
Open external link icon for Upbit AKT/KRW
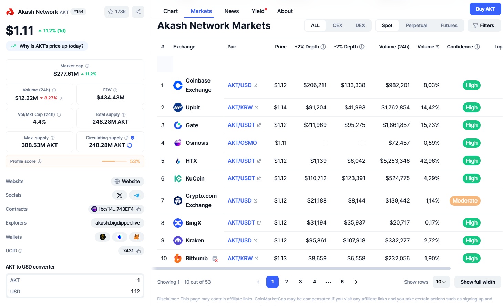pyautogui.click(x=257, y=108)
